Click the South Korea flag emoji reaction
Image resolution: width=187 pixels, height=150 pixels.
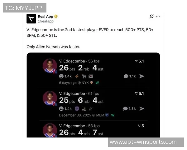click(91, 76)
